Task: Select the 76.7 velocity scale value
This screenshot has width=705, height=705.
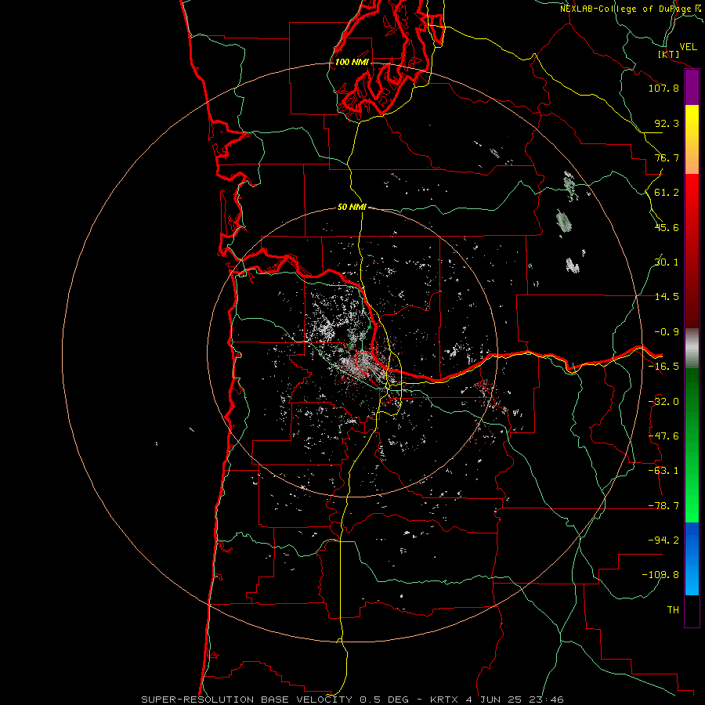Action: click(667, 157)
